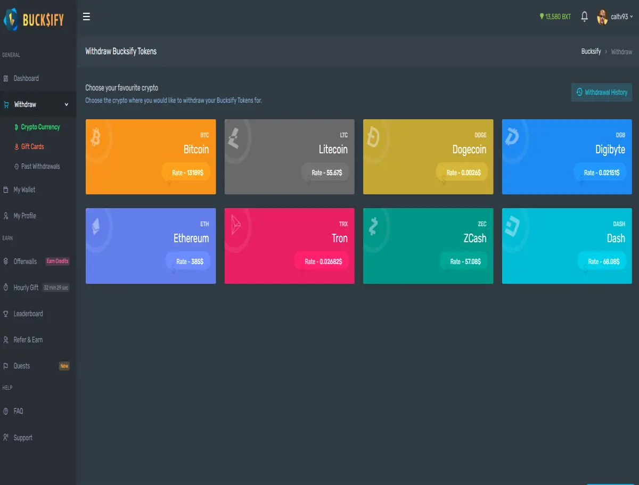This screenshot has width=639, height=485.
Task: Click the Quests flag icon
Action: tap(6, 366)
